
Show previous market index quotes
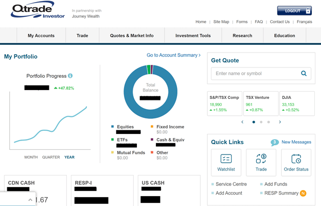(x=242, y=122)
